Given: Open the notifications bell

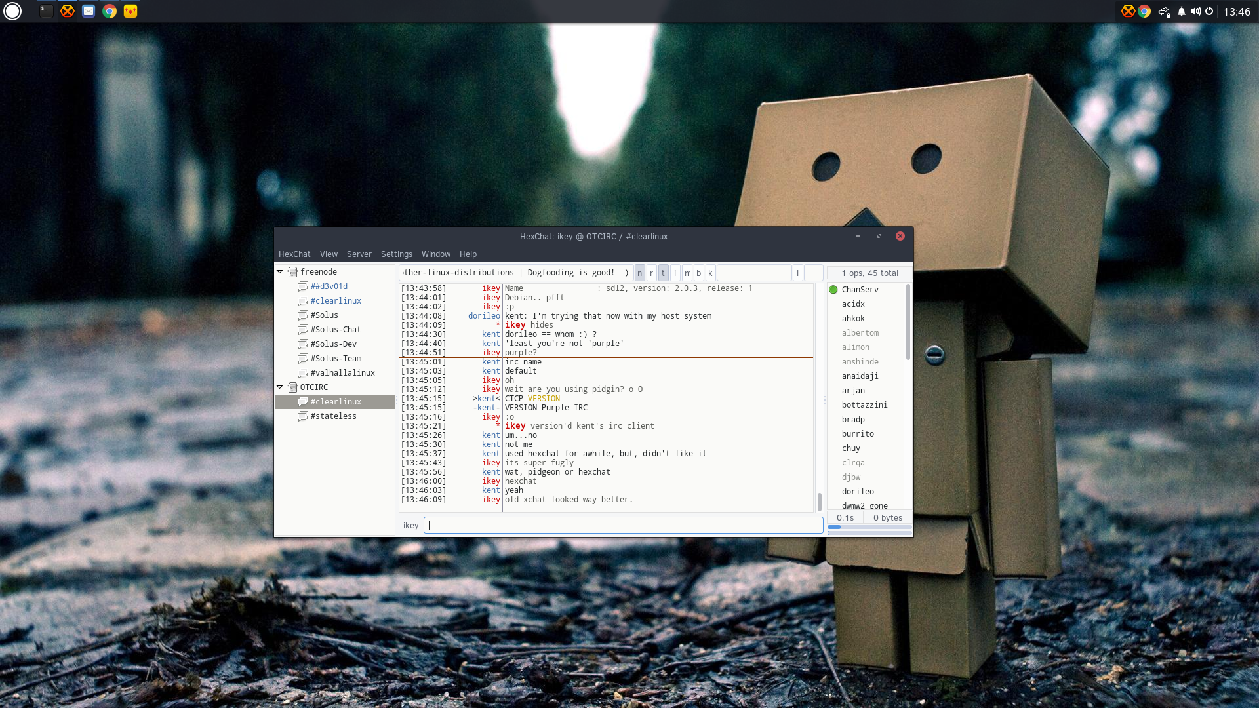Looking at the screenshot, I should (x=1181, y=11).
